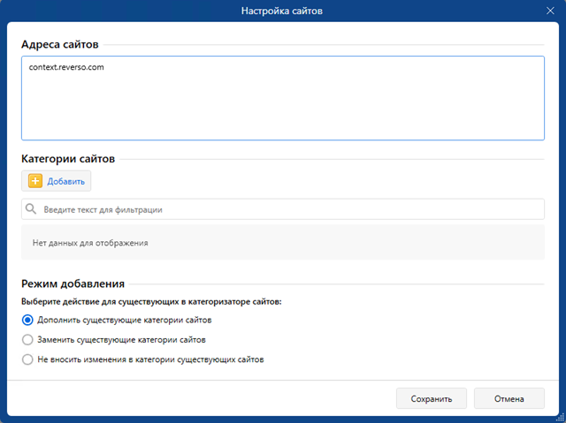The width and height of the screenshot is (566, 423).
Task: Click the Добавить category button label
Action: [x=65, y=181]
